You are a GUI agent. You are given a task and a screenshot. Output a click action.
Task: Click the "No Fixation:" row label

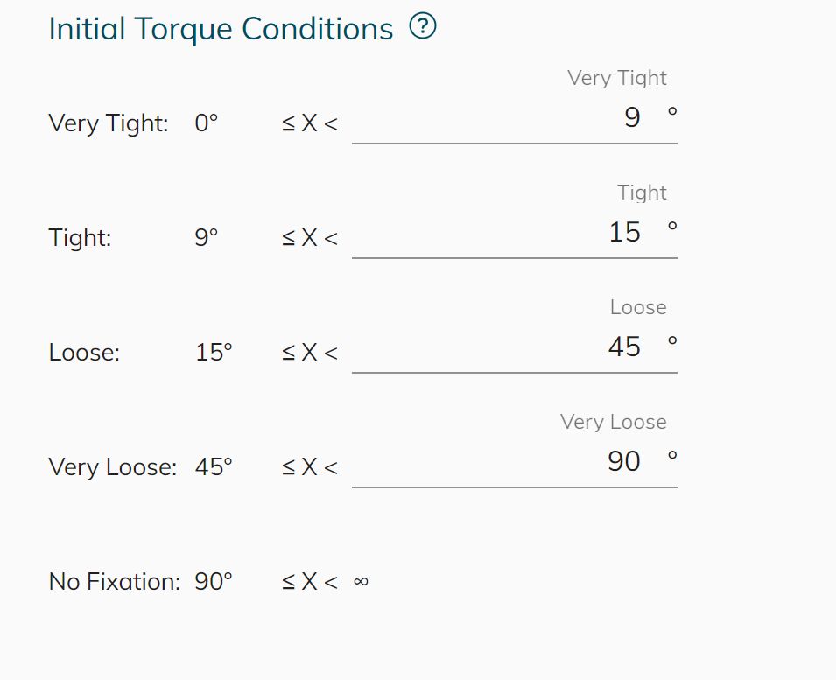click(x=115, y=581)
